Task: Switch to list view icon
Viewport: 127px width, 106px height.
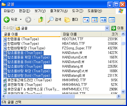Action: coord(95,20)
